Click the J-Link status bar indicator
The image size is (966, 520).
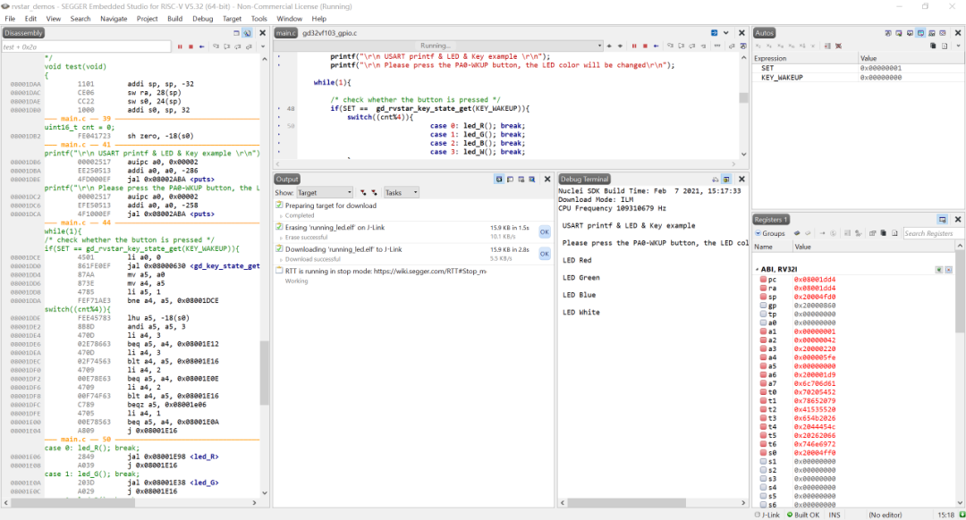pyautogui.click(x=767, y=515)
